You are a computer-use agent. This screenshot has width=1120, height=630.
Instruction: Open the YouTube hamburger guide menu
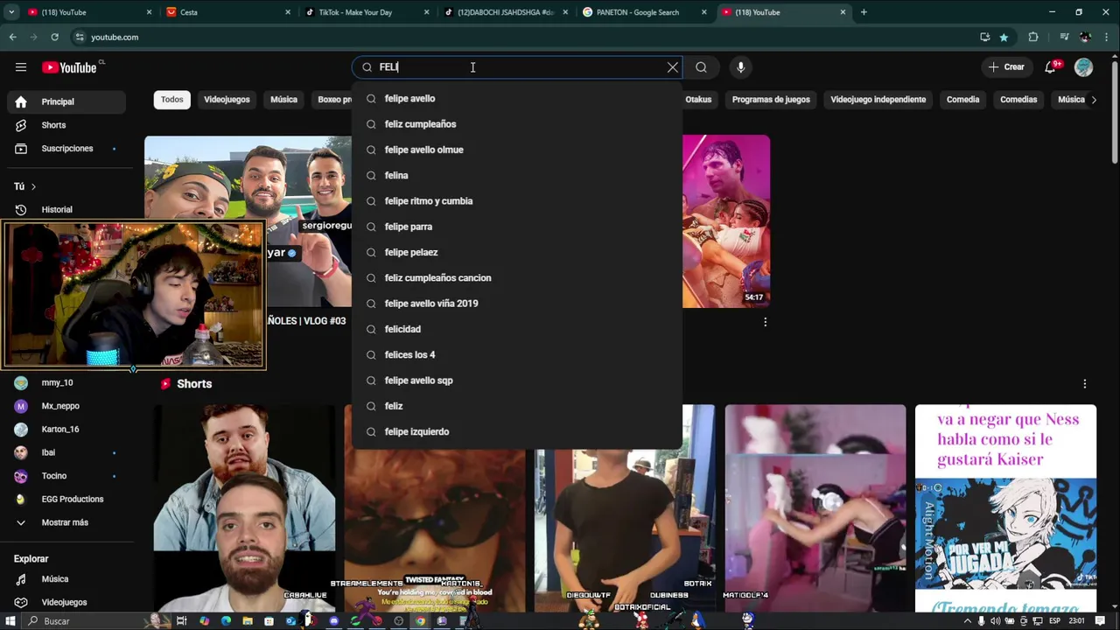pos(21,67)
